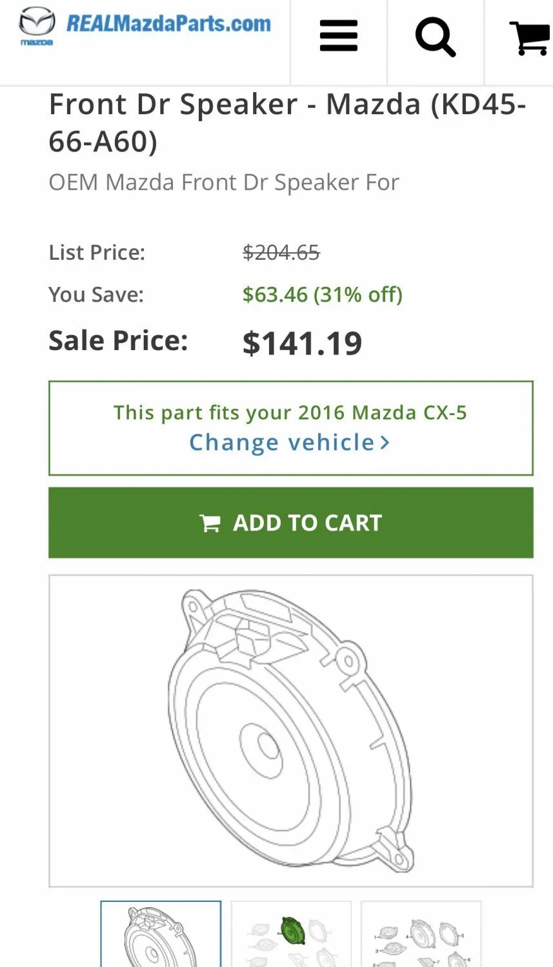Viewport: 553px width, 967px height.
Task: Select the first speaker outline thumbnail
Action: (x=161, y=935)
